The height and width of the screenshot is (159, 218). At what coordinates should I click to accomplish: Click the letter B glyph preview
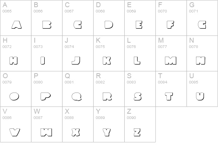coord(47,25)
